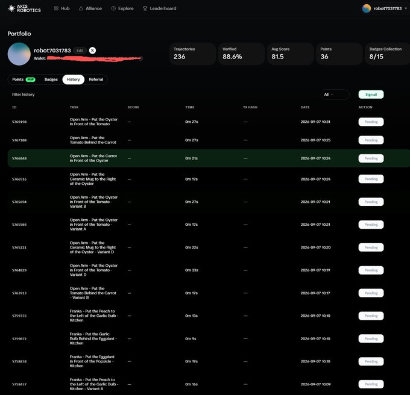
Task: Open the Alliance triangle icon
Action: 81,8
